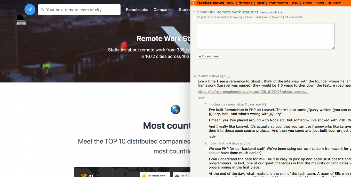Open the softwareengineeringdaily.com link
Image resolution: width=351 pixels, height=177 pixels.
(253, 92)
